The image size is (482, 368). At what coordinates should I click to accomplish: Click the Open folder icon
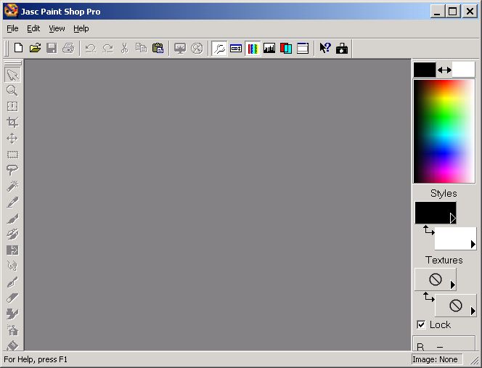coord(35,48)
